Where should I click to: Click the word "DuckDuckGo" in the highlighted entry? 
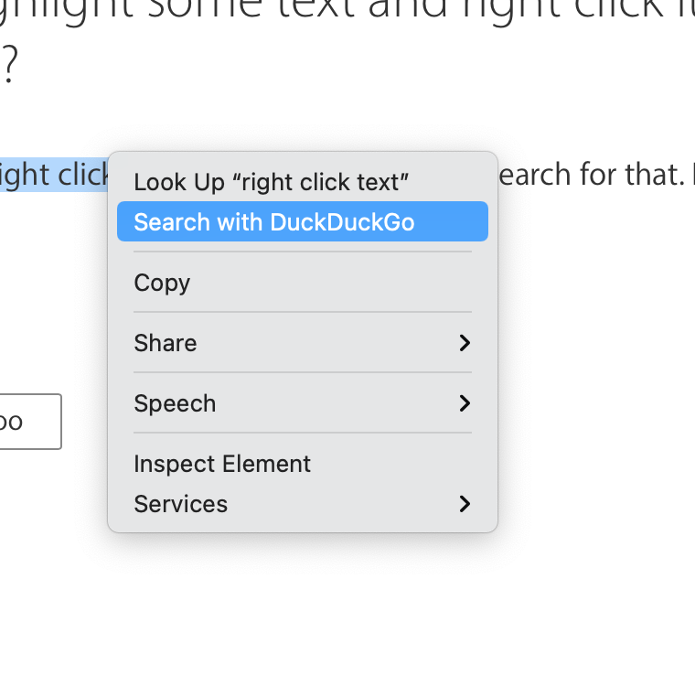click(342, 222)
